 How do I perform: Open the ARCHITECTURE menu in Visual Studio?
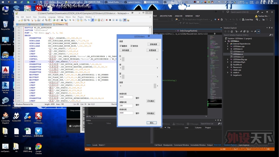166,16
